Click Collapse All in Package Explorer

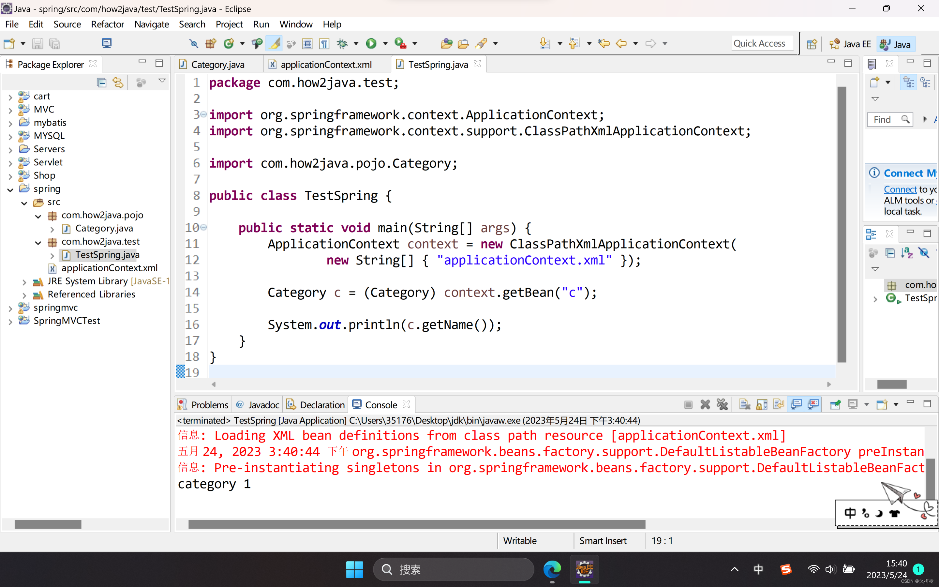tap(101, 82)
